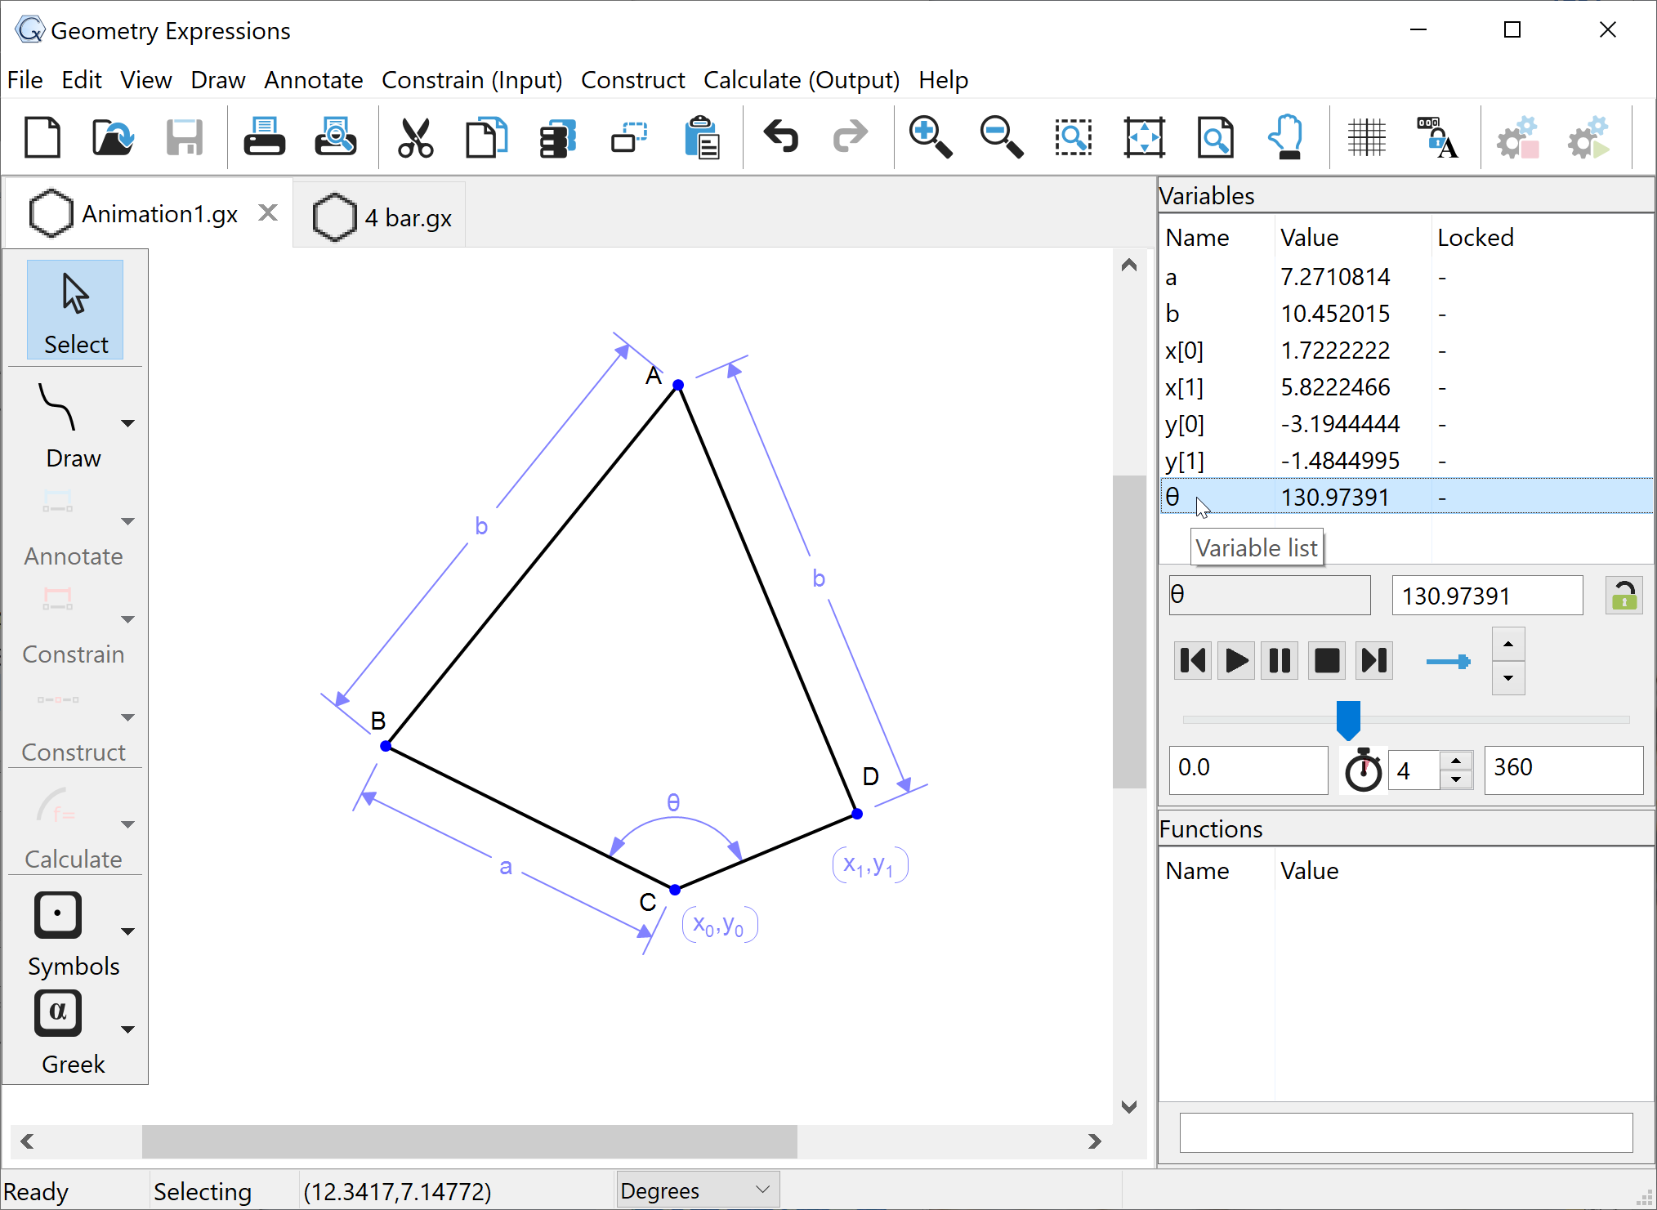This screenshot has height=1210, width=1657.
Task: Click the animation progress slider handle
Action: click(1348, 719)
